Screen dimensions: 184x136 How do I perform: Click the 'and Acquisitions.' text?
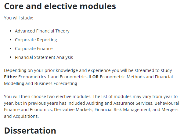point(21,116)
